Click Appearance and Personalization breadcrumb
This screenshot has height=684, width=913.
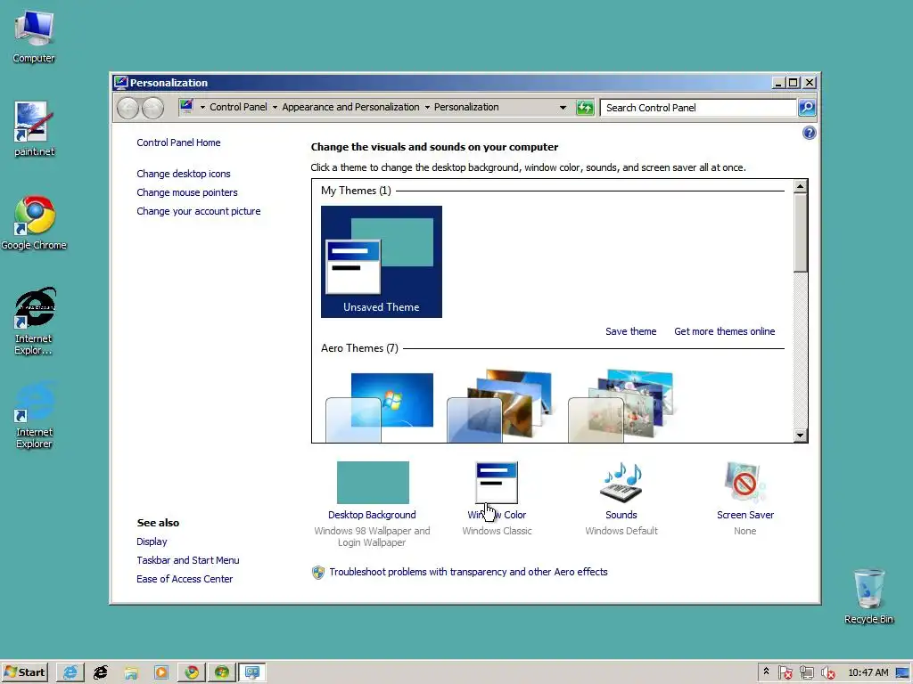[x=350, y=107]
